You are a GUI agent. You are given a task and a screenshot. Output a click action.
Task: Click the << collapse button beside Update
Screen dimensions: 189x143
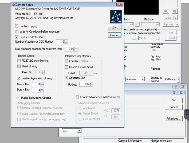point(177,25)
